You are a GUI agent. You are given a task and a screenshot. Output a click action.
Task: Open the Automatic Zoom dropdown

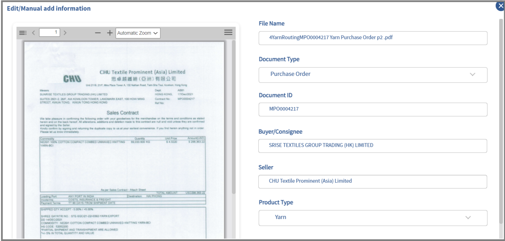pyautogui.click(x=138, y=33)
